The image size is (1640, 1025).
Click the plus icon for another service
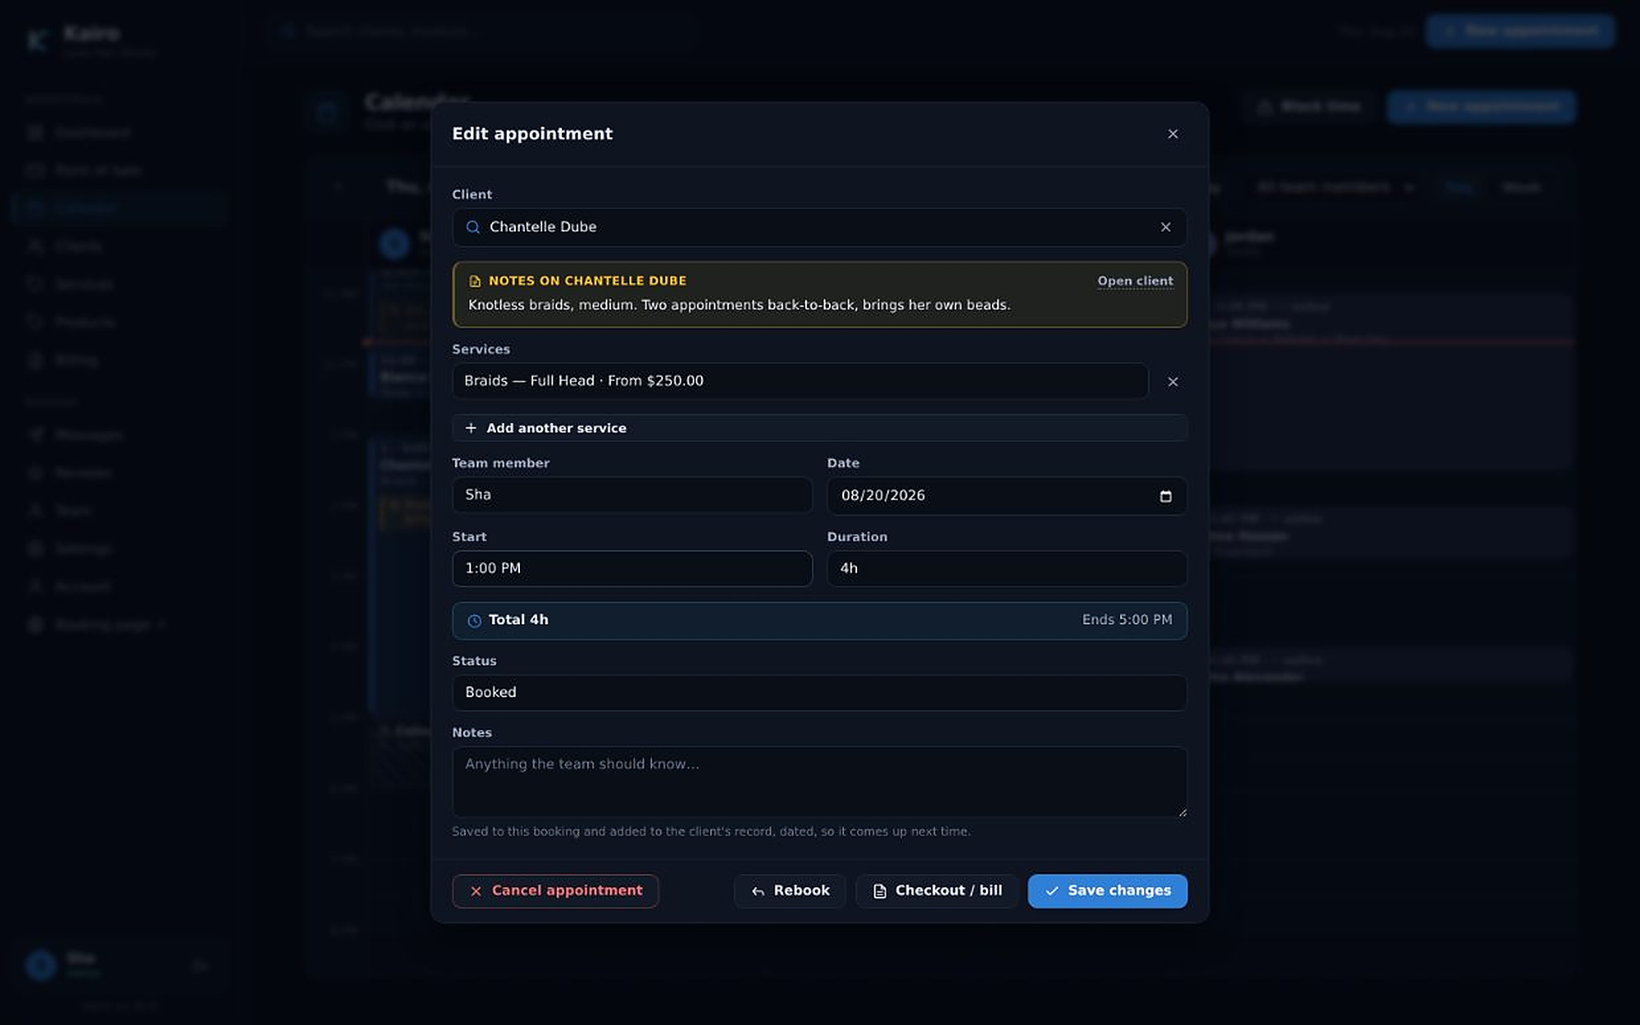[470, 428]
